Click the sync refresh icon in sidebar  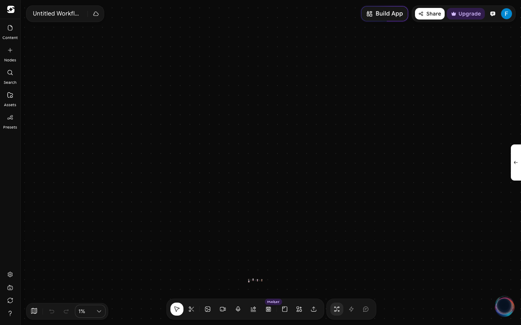(10, 300)
